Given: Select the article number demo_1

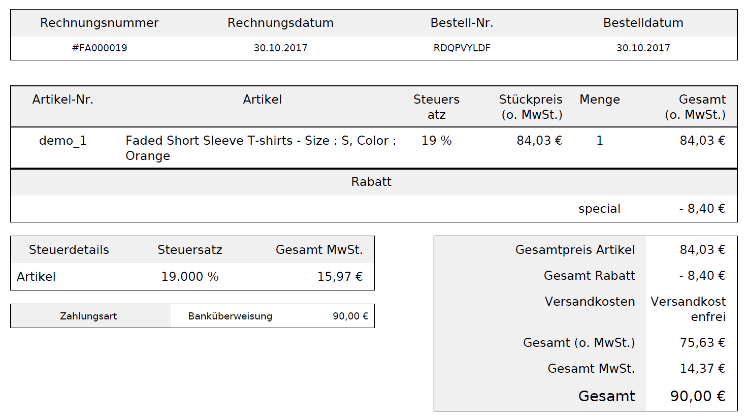Looking at the screenshot, I should click(x=63, y=141).
